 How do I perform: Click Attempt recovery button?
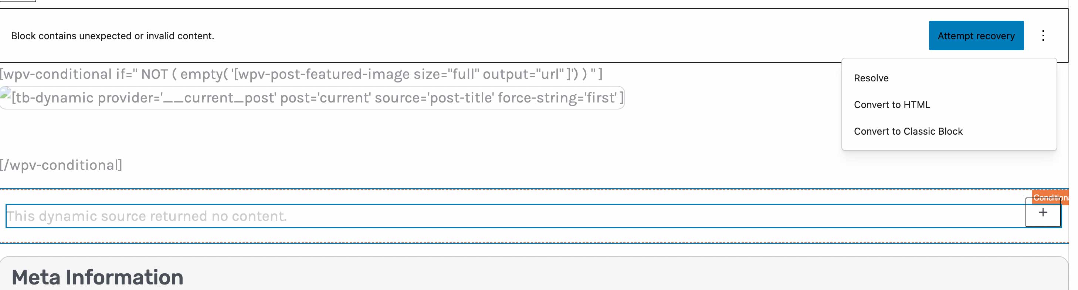[x=976, y=36]
